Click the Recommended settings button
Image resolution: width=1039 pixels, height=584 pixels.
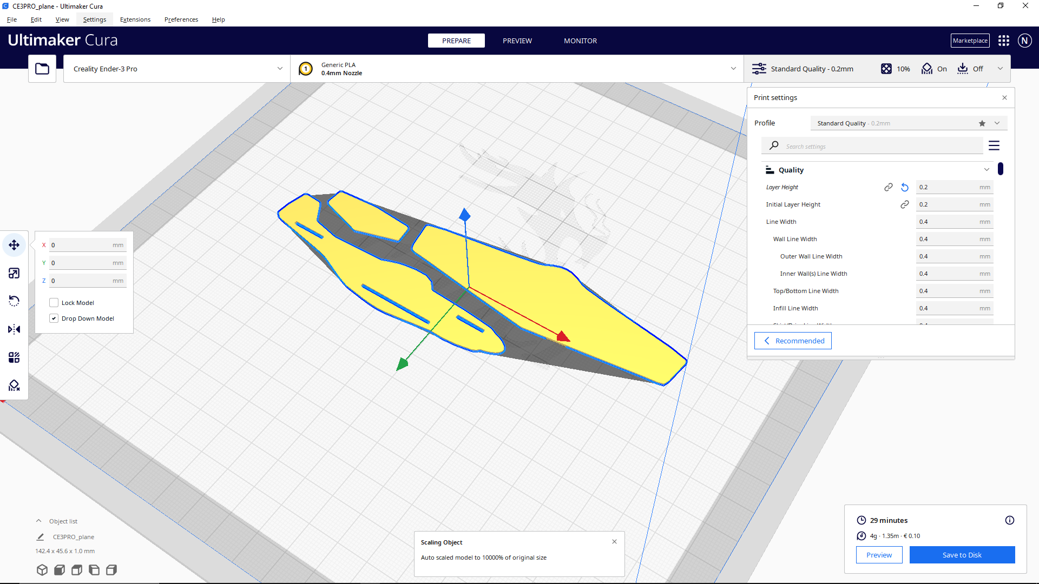(793, 341)
